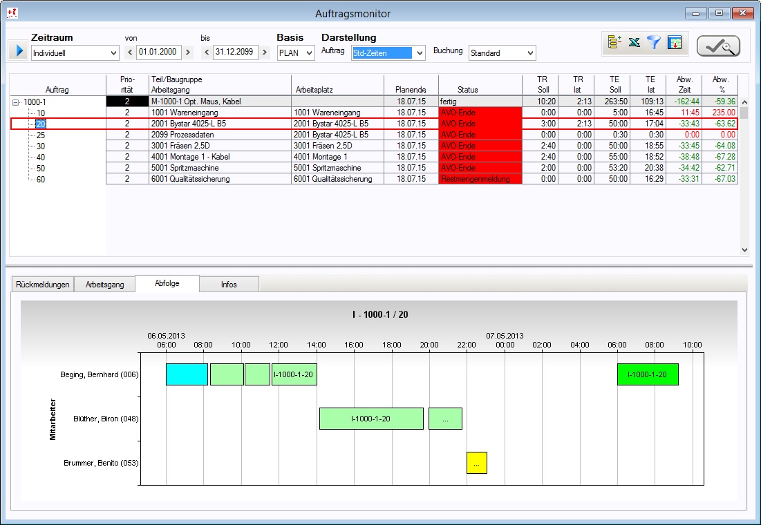Step the bis date forward

click(x=265, y=52)
